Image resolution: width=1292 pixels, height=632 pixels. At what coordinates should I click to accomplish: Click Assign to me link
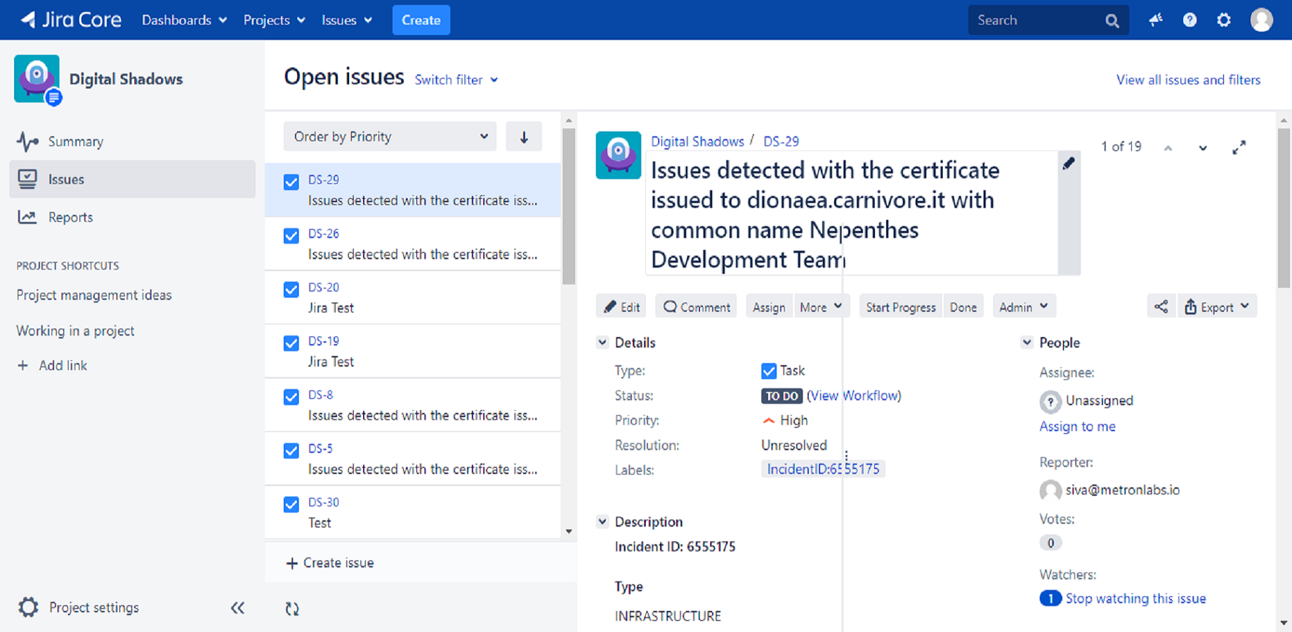pos(1077,426)
